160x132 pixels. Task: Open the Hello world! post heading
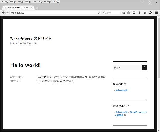25,65
